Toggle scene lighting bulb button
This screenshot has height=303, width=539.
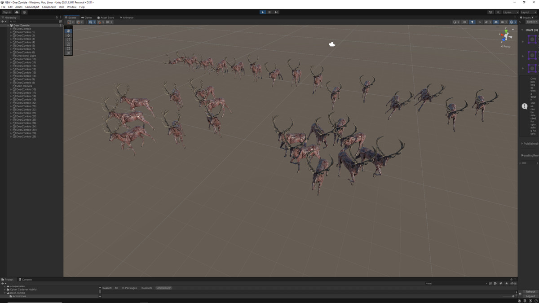[x=472, y=22]
